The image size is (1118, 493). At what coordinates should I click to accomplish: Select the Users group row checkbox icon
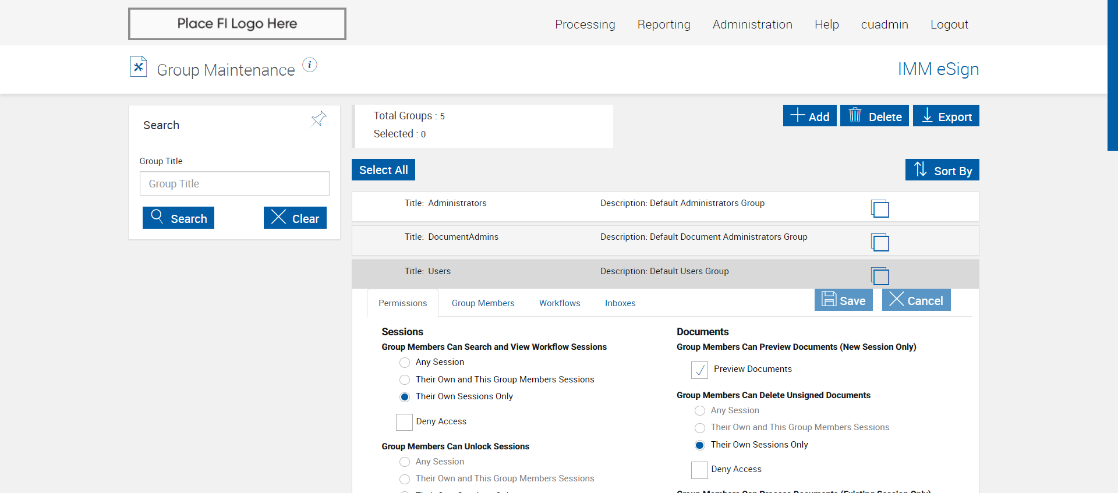880,276
